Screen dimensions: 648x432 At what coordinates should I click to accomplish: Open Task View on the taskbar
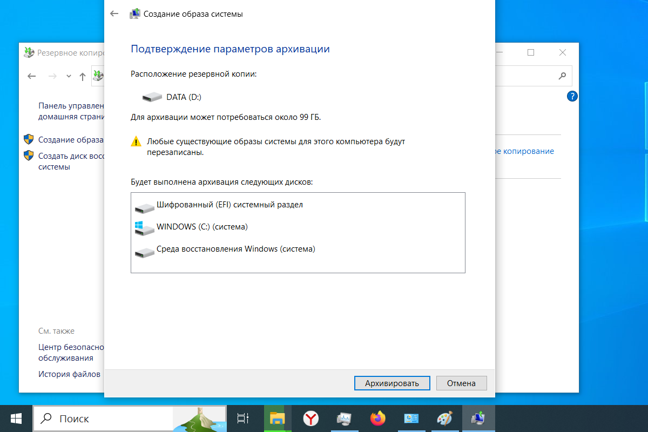(x=243, y=418)
